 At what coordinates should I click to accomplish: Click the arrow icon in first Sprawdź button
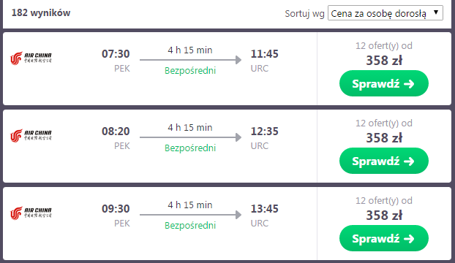(409, 84)
